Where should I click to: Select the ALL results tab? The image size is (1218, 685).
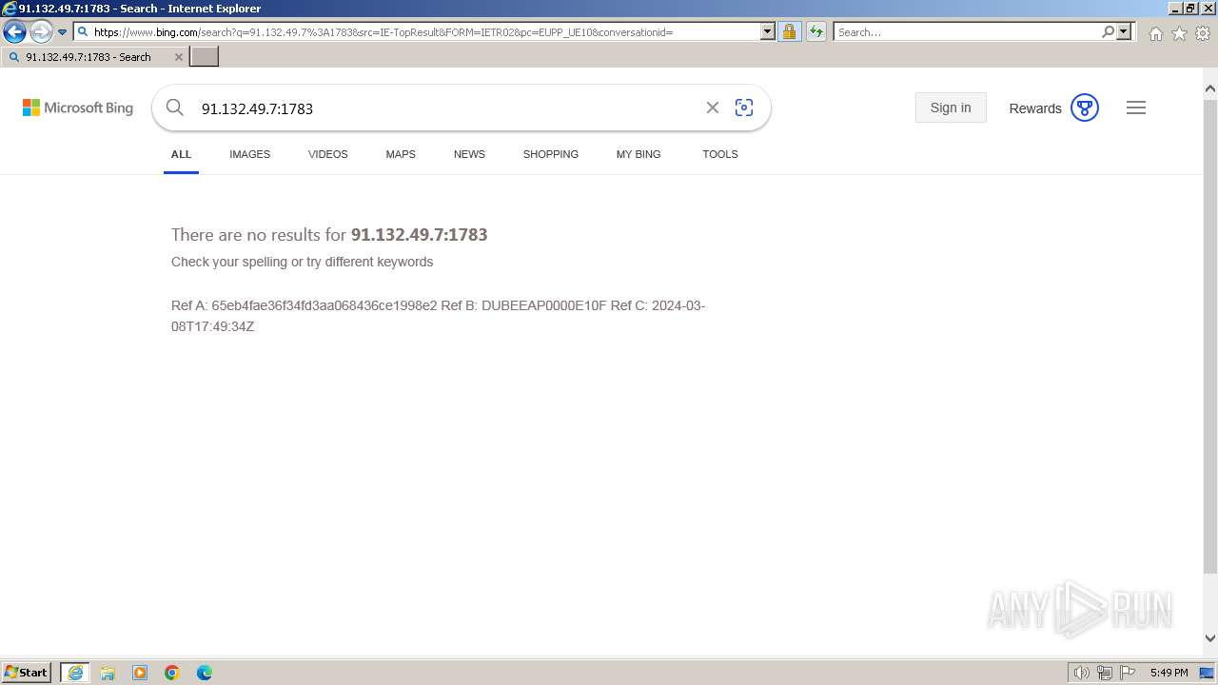click(181, 154)
